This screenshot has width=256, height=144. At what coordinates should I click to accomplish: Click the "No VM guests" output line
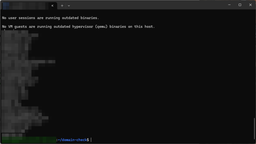click(x=78, y=26)
